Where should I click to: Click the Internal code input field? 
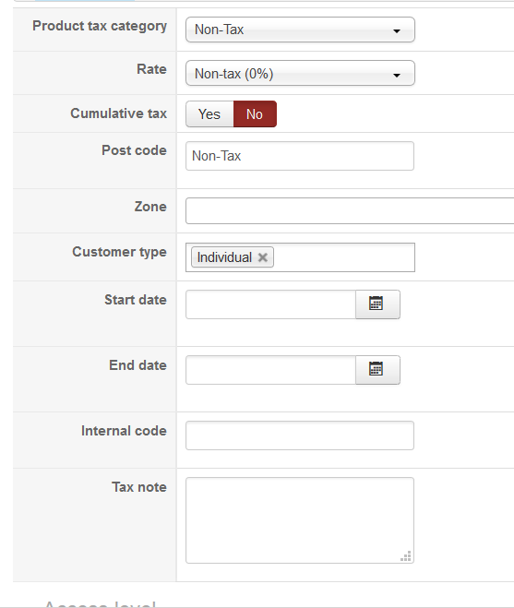[x=300, y=435]
